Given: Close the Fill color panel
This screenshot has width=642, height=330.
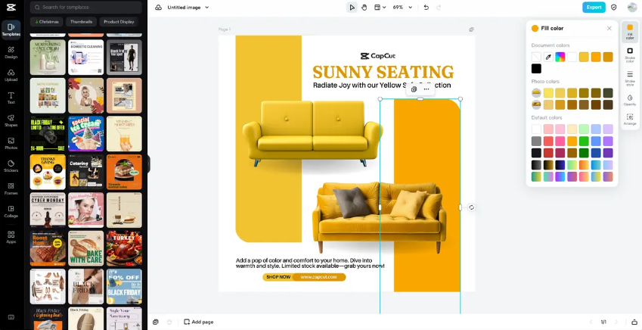Looking at the screenshot, I should (x=609, y=28).
